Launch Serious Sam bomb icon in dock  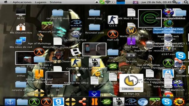(x=179, y=102)
